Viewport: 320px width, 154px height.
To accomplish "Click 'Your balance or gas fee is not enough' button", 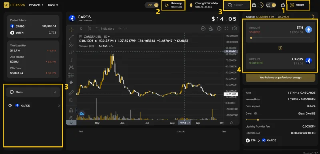I will coord(280,78).
